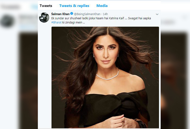Open the Tweets & replies tab
Viewport: 190px width, 129px height.
[74, 6]
